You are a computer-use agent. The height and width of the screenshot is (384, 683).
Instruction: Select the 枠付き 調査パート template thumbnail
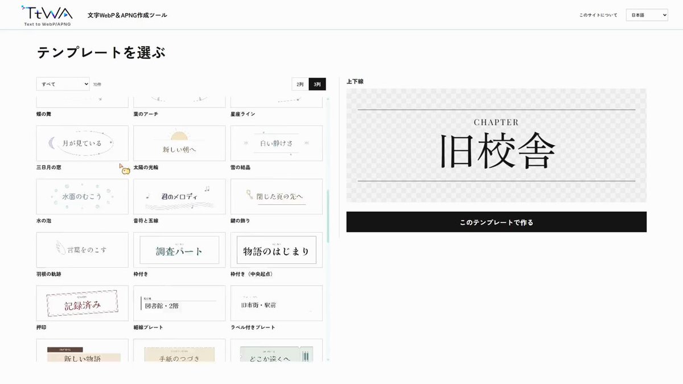pos(179,250)
